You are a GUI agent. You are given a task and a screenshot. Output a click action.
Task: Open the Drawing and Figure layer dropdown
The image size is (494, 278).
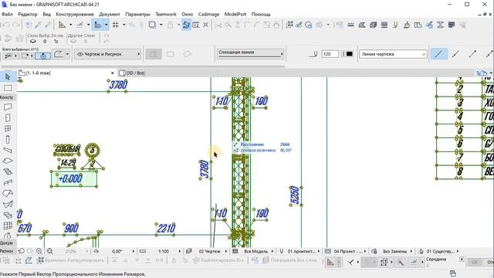point(108,54)
